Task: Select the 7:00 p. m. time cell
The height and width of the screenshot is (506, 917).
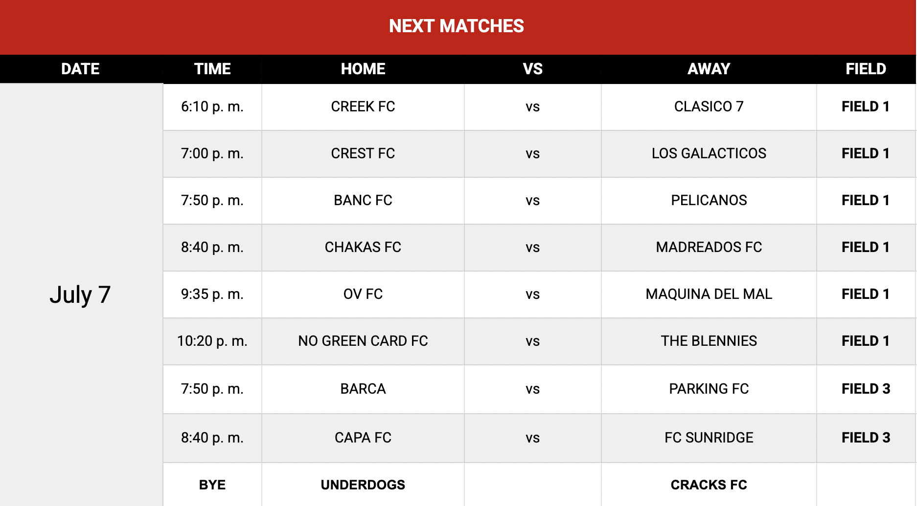Action: [x=212, y=154]
